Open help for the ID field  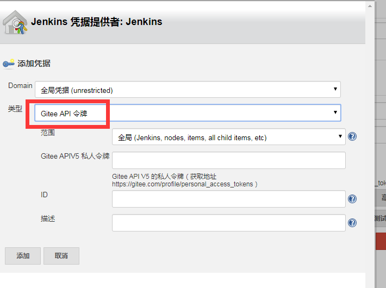click(352, 199)
